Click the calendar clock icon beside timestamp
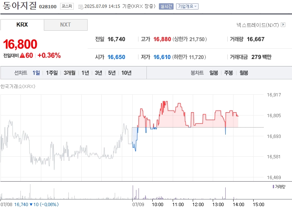Viewport: 292px width, 214px height. point(81,7)
